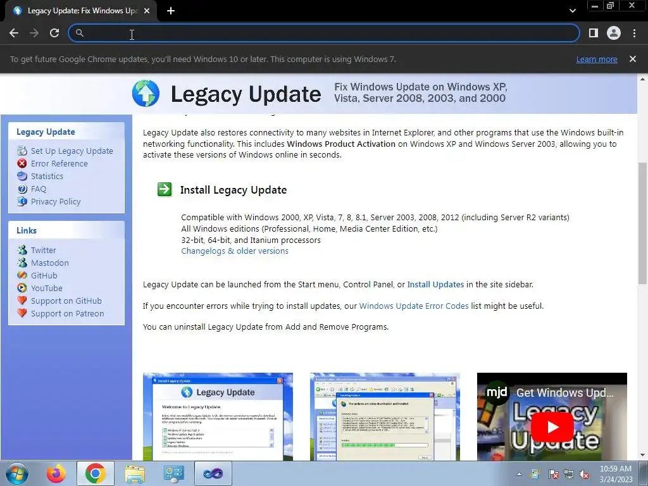Click the muted volume tray icon
The image size is (648, 486).
coord(584,474)
